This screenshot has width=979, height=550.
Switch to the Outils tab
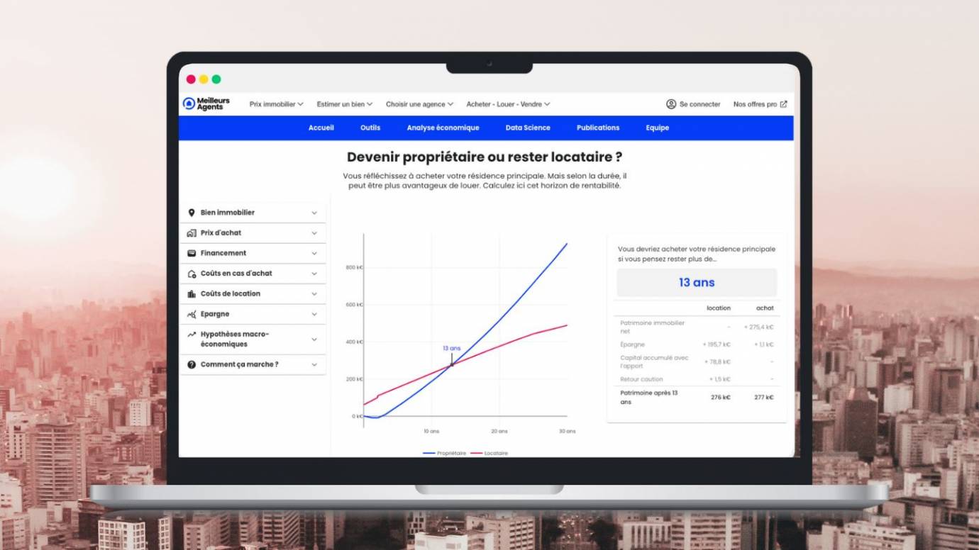(x=370, y=128)
